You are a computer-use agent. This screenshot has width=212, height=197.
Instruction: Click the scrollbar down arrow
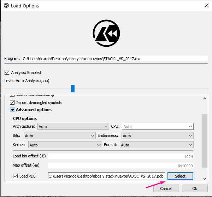[205, 179]
